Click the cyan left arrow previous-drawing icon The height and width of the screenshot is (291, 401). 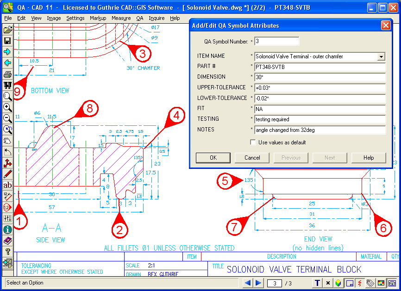(x=8, y=63)
